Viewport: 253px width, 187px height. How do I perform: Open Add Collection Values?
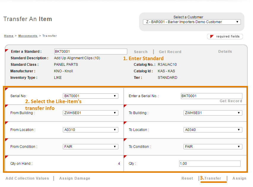(27, 178)
